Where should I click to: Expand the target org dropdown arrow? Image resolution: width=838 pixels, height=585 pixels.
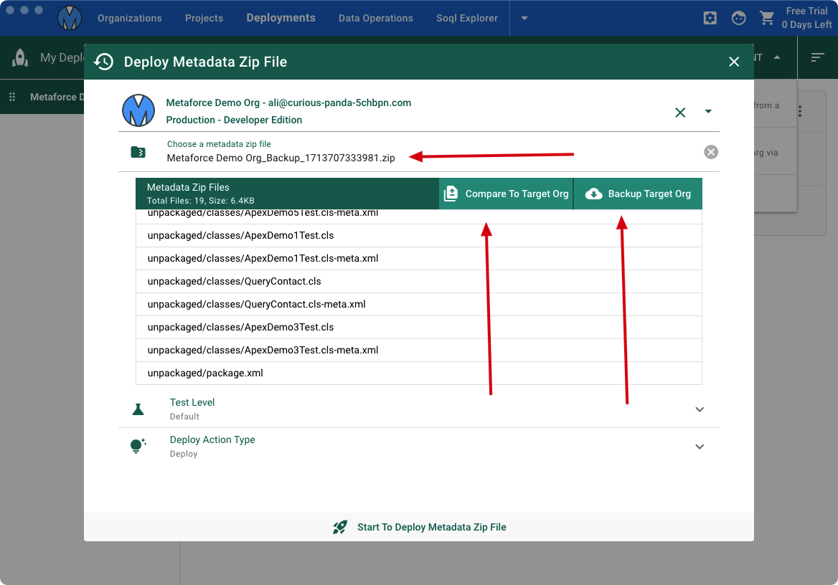point(708,112)
